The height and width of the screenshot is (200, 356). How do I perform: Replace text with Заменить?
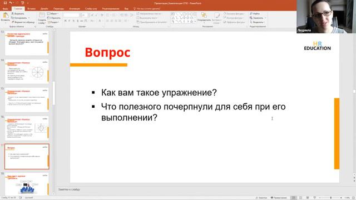click(258, 18)
